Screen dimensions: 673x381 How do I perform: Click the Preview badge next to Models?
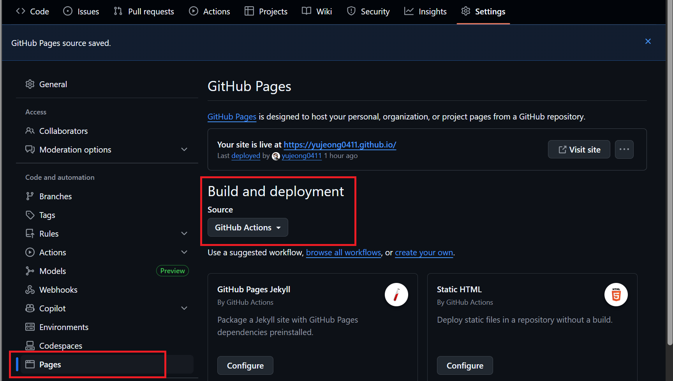coord(173,271)
